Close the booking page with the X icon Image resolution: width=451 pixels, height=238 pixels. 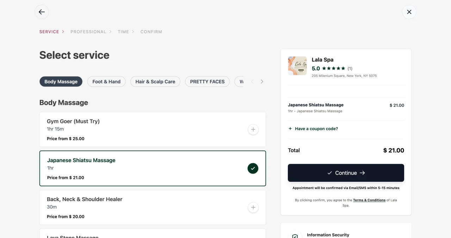click(x=409, y=12)
